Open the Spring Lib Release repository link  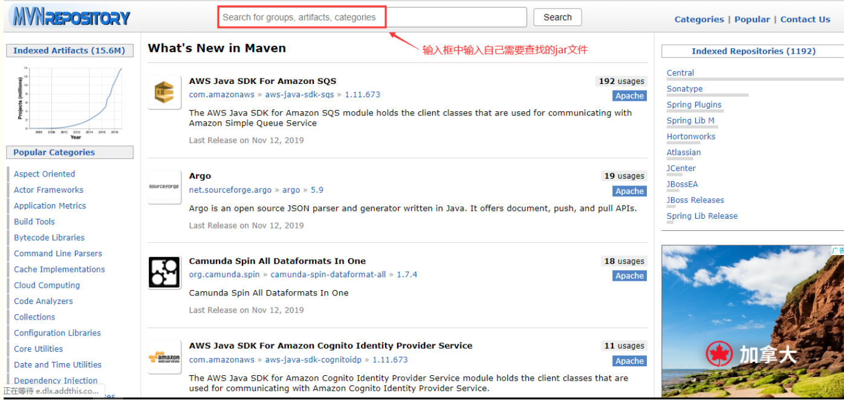702,216
